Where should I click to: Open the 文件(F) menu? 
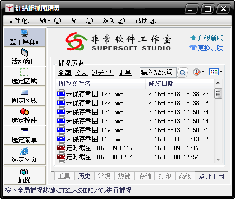tap(19, 21)
